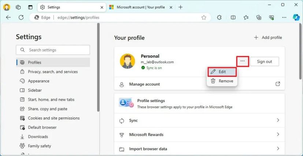Click the Profile settings heading icon
The image size is (303, 156).
click(x=126, y=102)
